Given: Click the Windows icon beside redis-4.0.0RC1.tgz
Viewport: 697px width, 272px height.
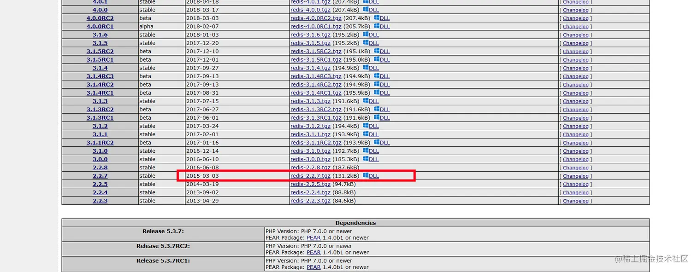Looking at the screenshot, I should (377, 26).
